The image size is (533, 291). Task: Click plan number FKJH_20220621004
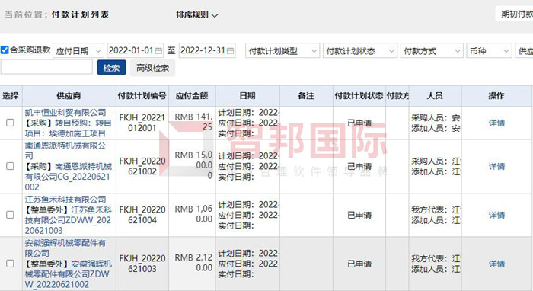point(142,215)
